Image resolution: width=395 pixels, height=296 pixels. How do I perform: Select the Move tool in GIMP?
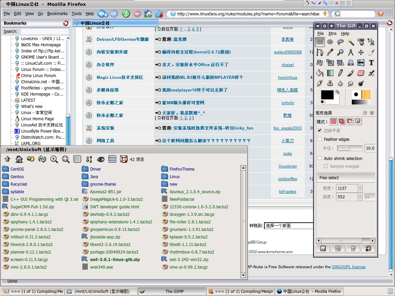(361, 52)
